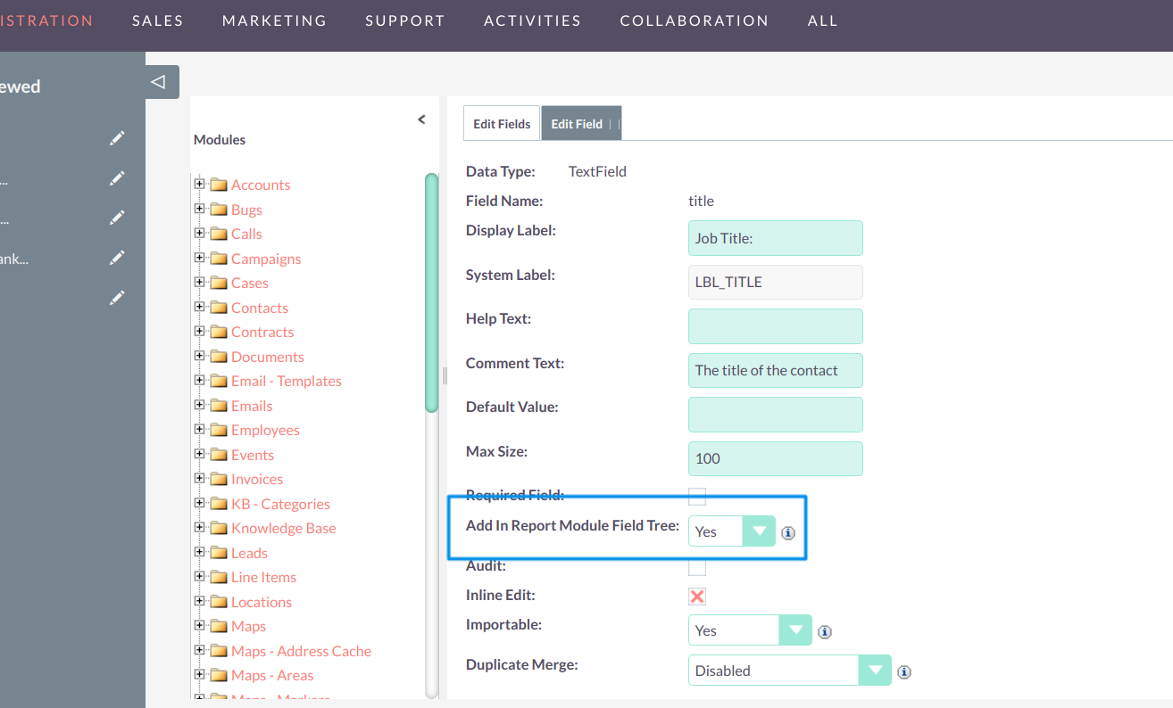The width and height of the screenshot is (1173, 708).
Task: Click the Invoices folder icon
Action: [x=219, y=479]
